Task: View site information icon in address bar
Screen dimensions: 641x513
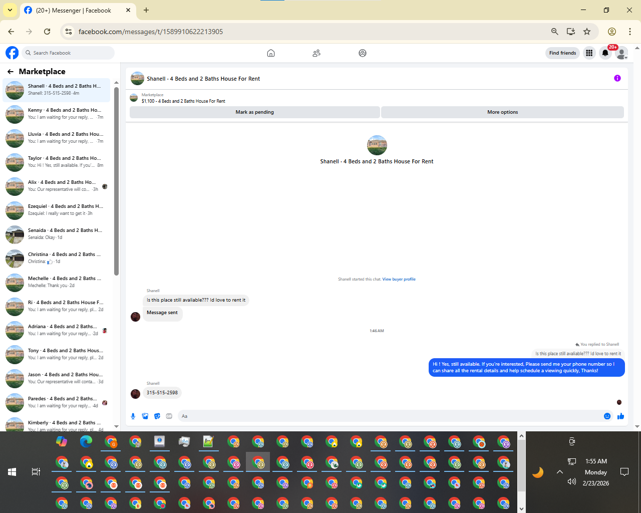Action: (x=69, y=32)
